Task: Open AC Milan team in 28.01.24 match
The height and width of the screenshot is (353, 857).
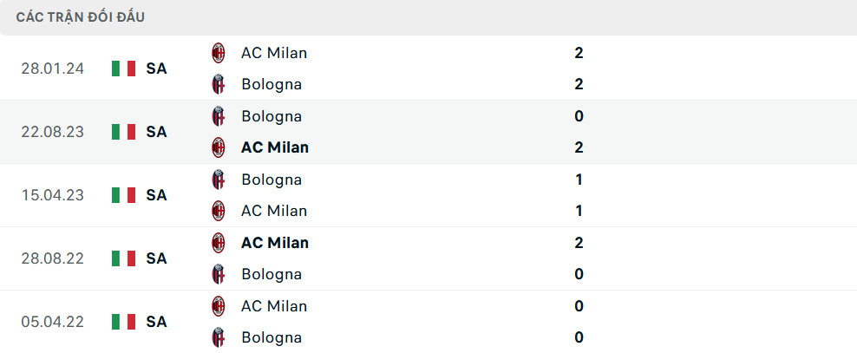Action: pos(274,53)
